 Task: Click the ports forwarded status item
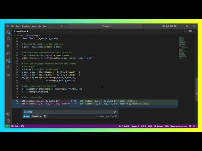22,126
